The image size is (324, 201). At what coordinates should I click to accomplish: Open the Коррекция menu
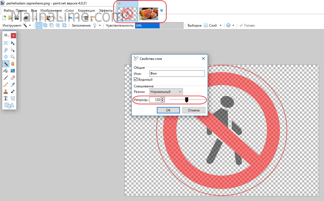[86, 11]
